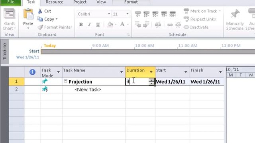Open the font size 11 dropdown
This screenshot has width=255, height=143.
pos(127,14)
